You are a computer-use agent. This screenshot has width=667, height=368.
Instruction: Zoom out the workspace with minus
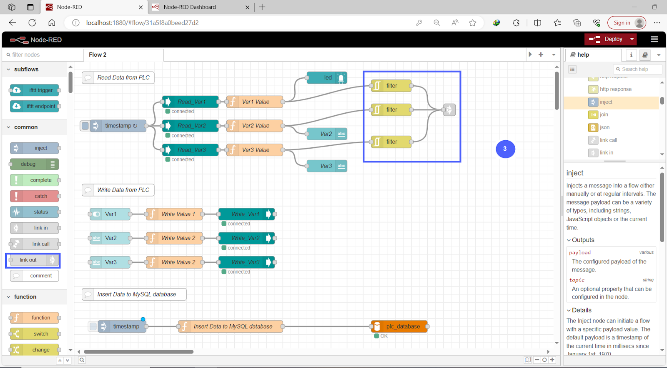537,360
